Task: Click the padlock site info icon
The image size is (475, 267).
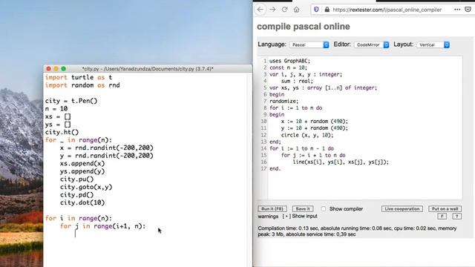Action: click(x=327, y=10)
